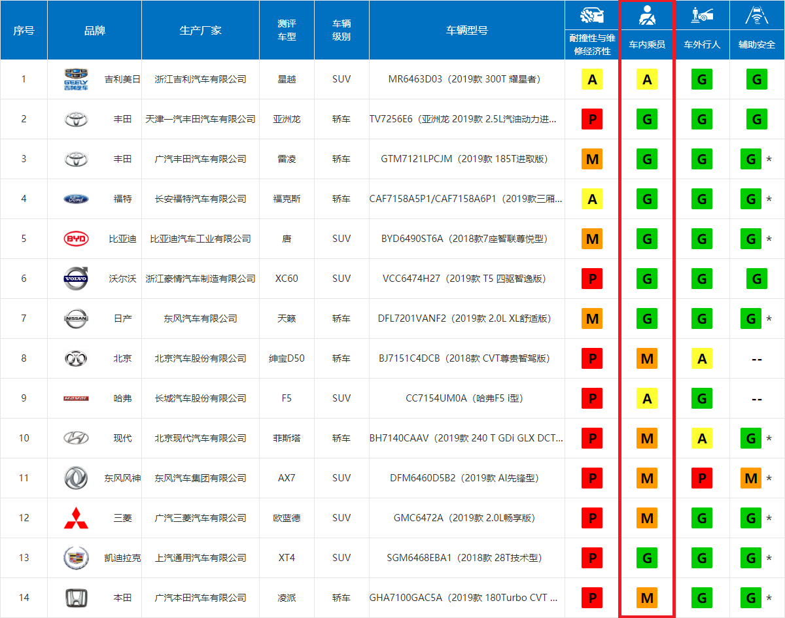Screen dimensions: 785x618
Task: Click the Beijing auto logo in row 8
Action: pos(76,358)
